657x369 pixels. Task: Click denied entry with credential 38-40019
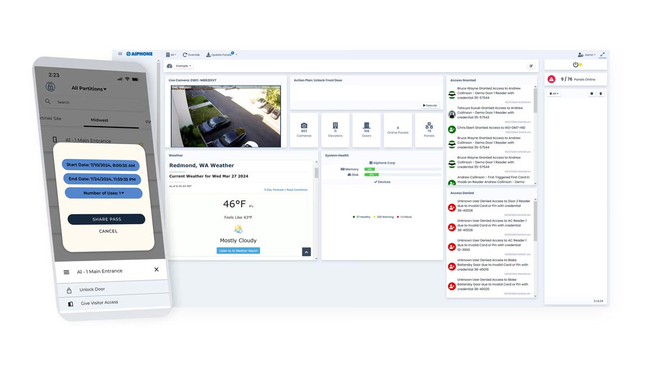pyautogui.click(x=490, y=266)
